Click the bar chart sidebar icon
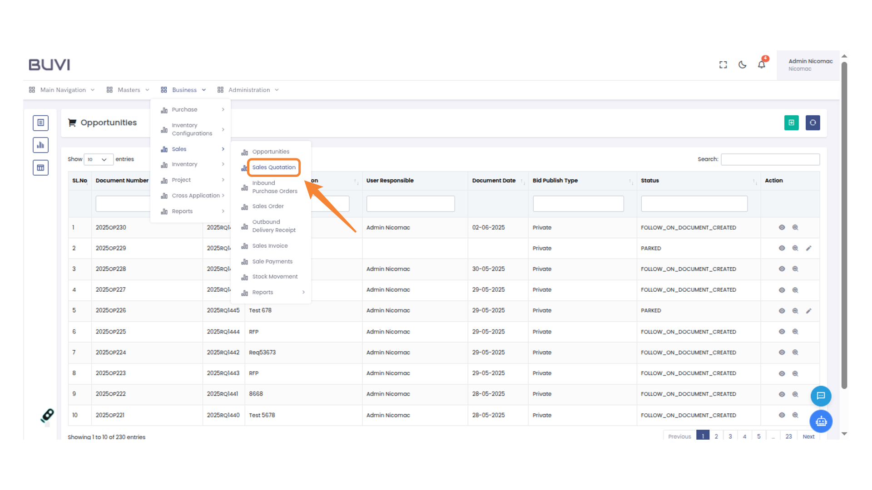Image resolution: width=872 pixels, height=490 pixels. 40,145
